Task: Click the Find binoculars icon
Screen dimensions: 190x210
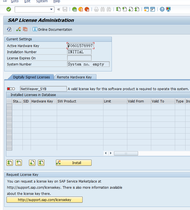Action: coord(103,9)
